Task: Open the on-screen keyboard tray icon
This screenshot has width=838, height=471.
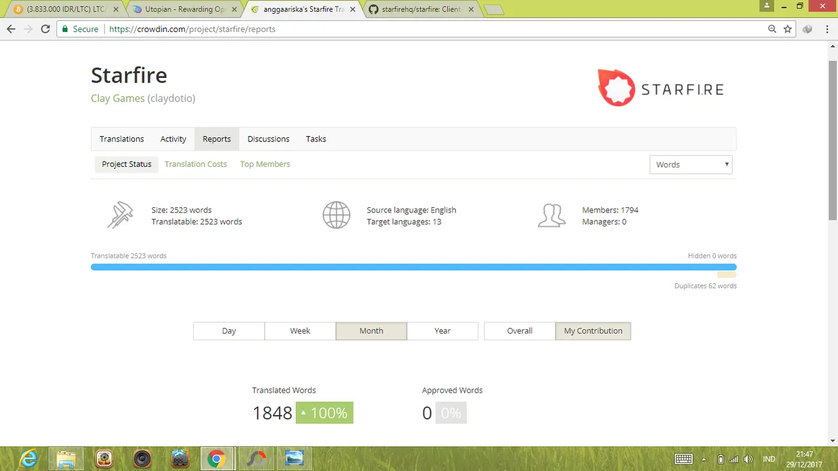Action: point(683,459)
